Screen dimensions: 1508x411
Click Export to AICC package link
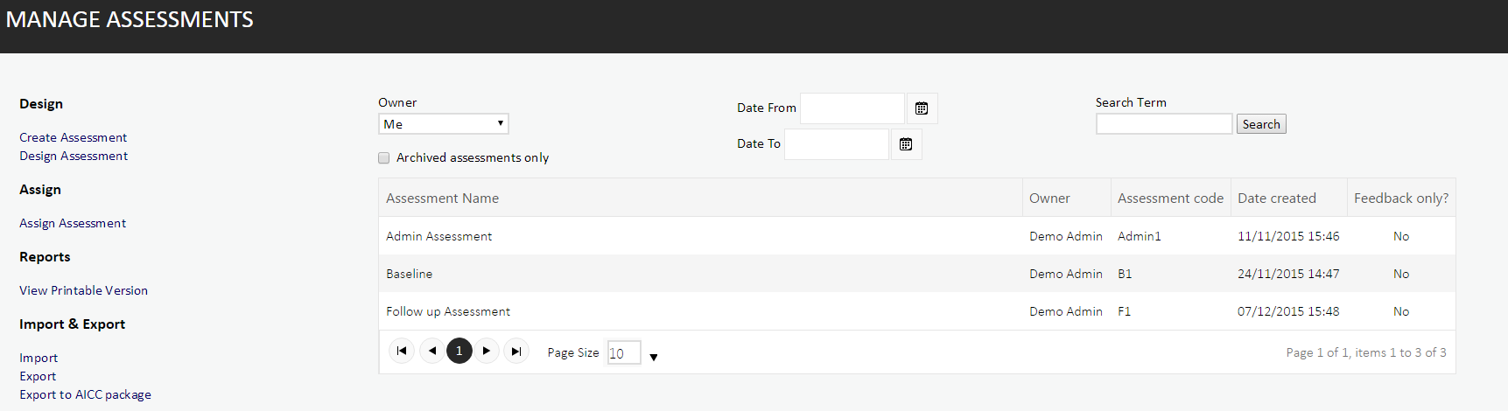point(86,394)
